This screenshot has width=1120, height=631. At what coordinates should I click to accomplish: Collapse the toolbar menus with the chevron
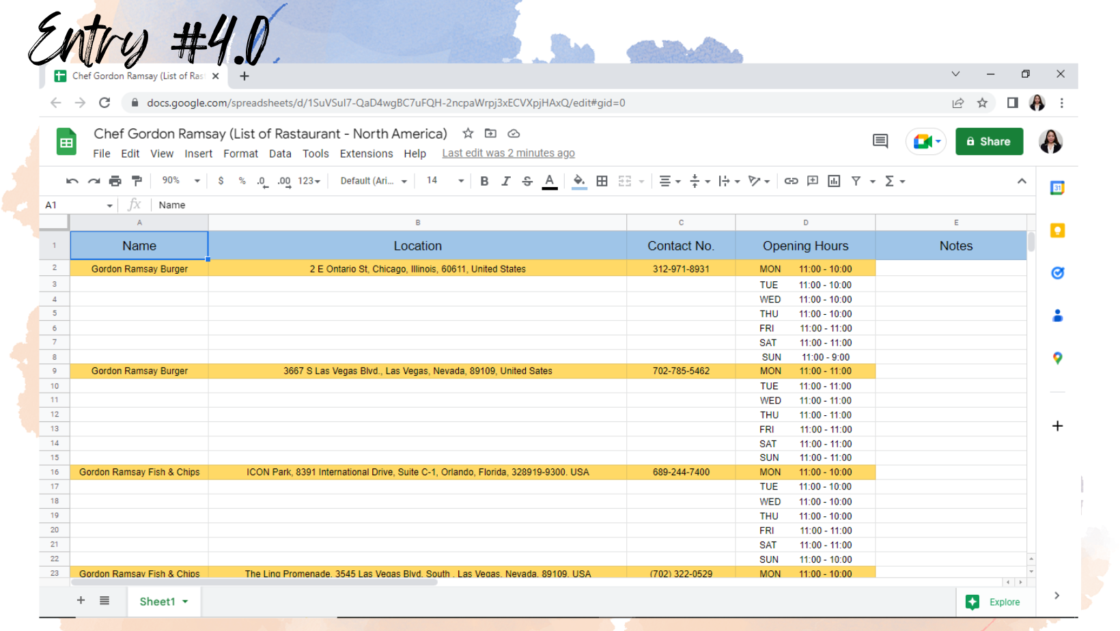point(1022,181)
